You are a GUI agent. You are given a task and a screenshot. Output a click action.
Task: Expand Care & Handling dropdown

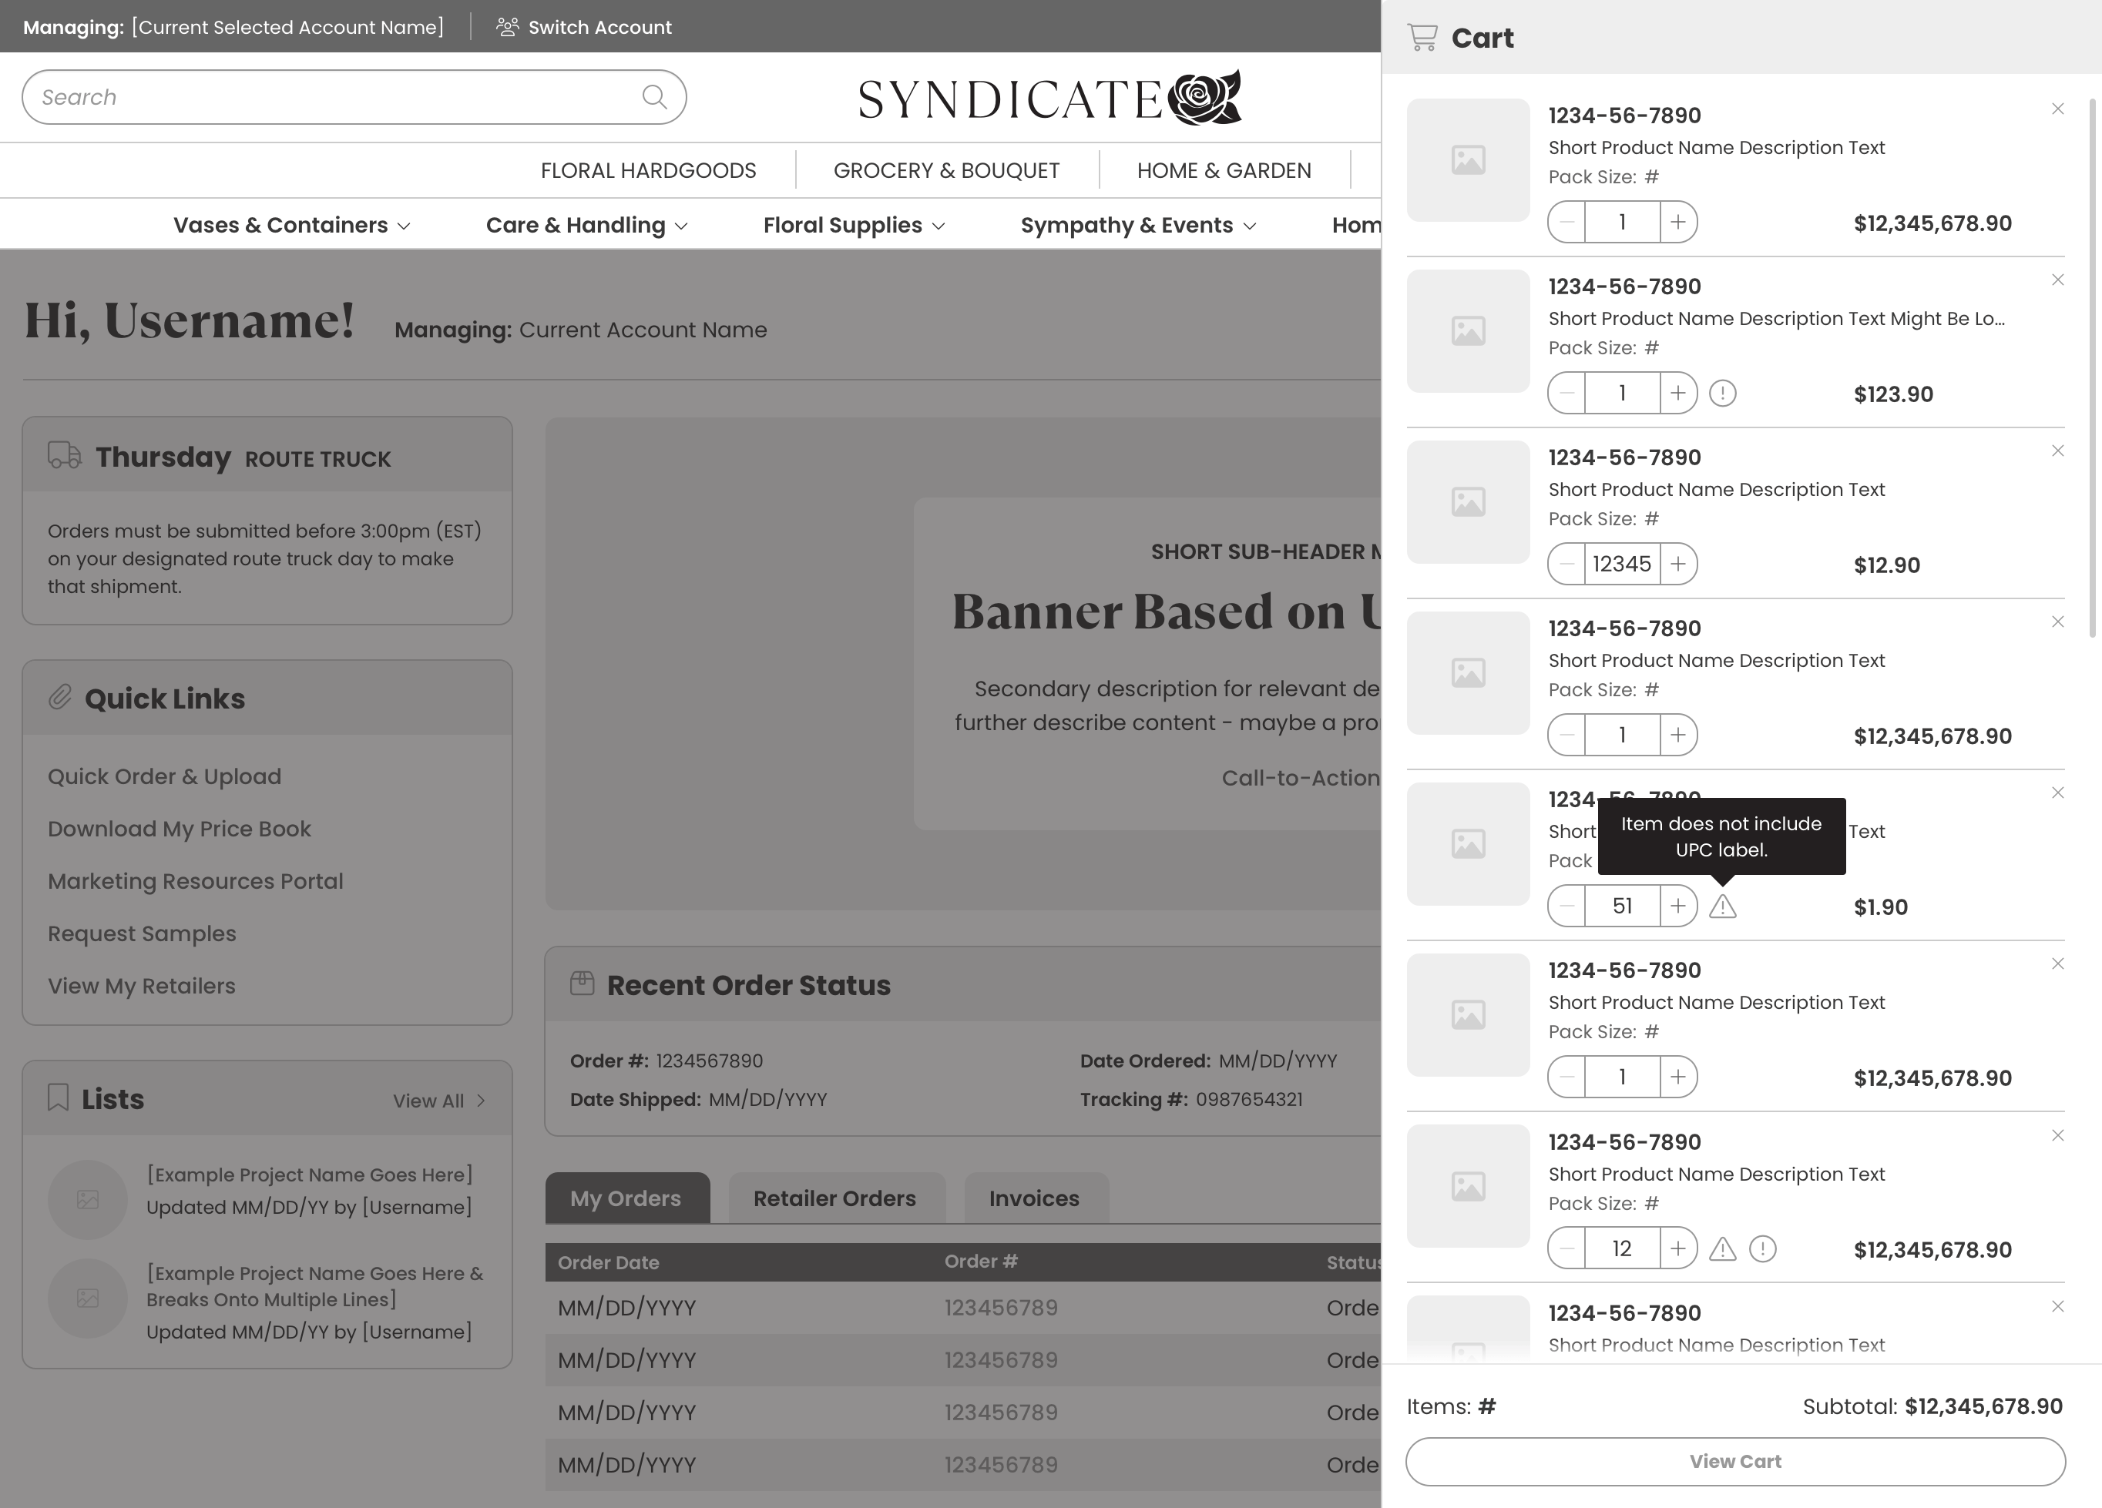pyautogui.click(x=586, y=225)
